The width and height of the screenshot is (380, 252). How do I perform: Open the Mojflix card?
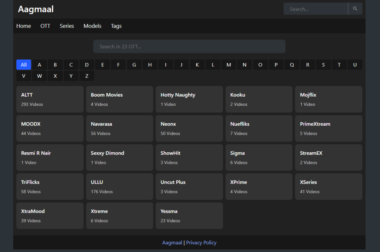329,99
